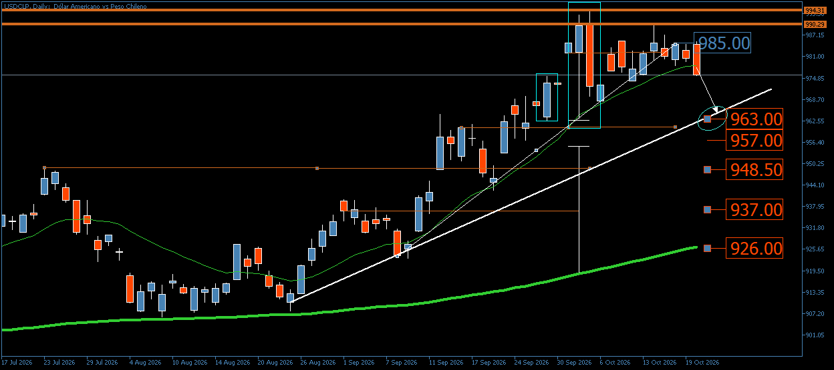The width and height of the screenshot is (834, 370).
Task: Click the 994.31 orange price tag on axis
Action: [815, 11]
